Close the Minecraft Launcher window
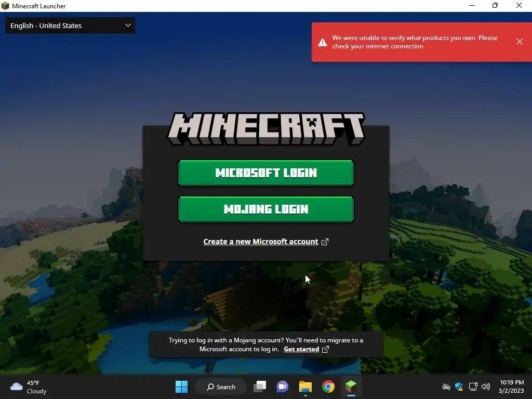 click(519, 5)
